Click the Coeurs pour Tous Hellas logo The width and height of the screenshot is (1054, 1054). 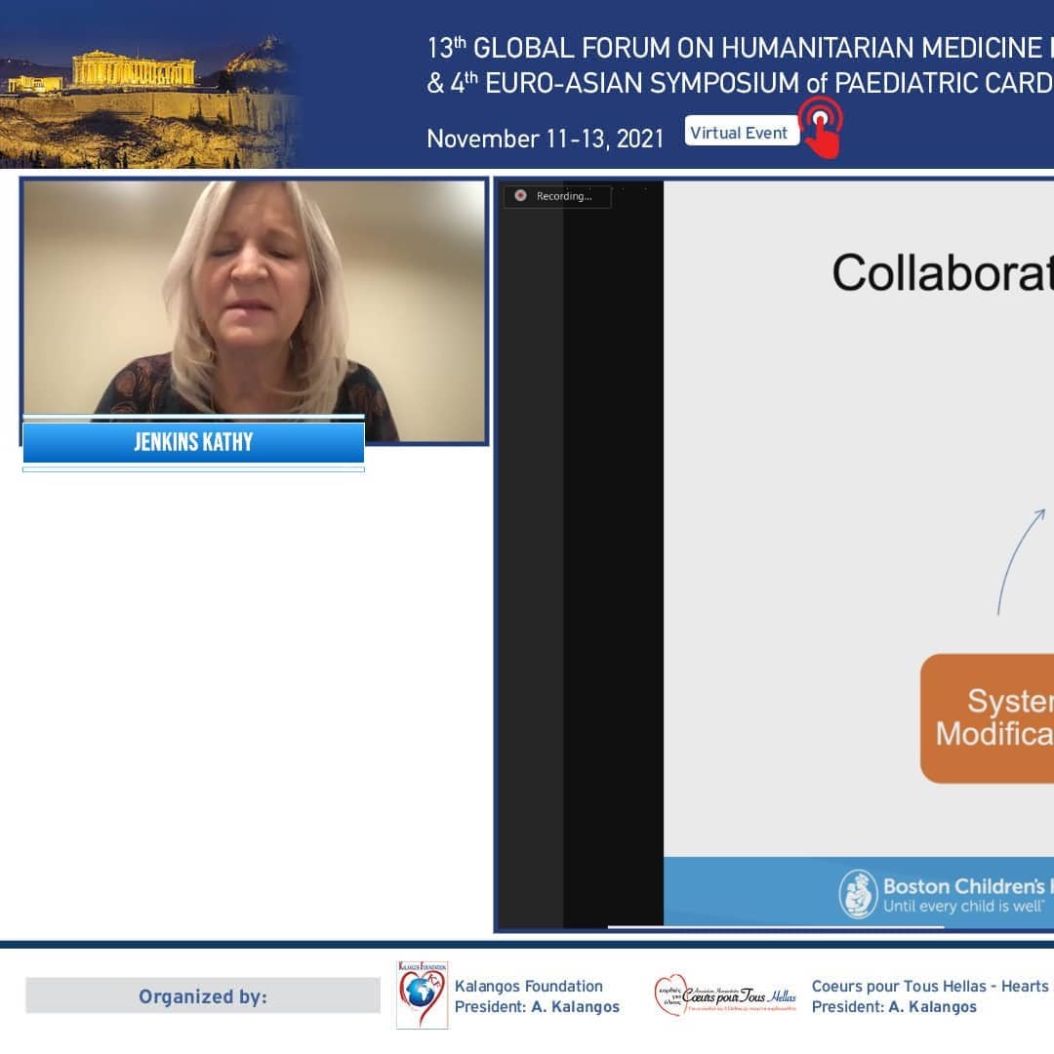(725, 994)
